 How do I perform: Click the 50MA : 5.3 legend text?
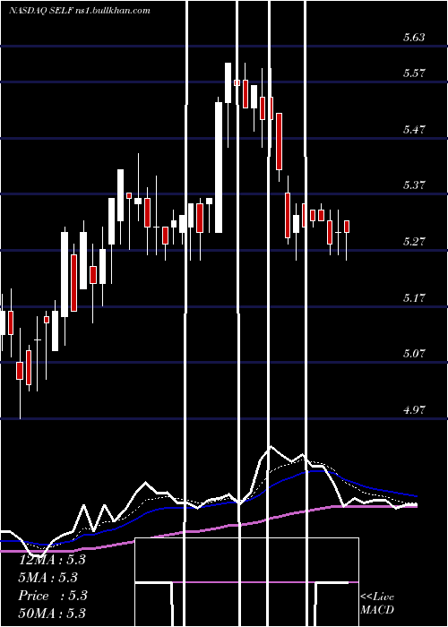pos(52,613)
